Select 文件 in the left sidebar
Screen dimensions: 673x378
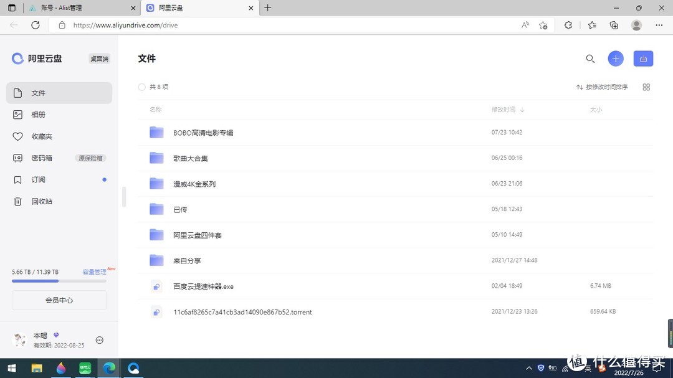[x=38, y=93]
